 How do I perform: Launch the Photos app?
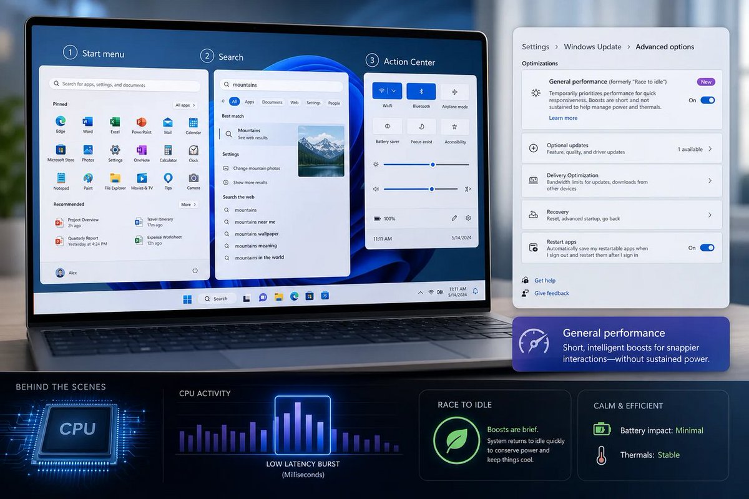88,150
